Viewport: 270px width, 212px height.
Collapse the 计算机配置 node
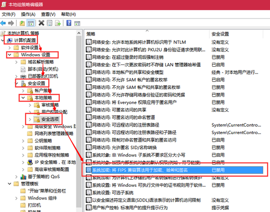(x=3, y=41)
